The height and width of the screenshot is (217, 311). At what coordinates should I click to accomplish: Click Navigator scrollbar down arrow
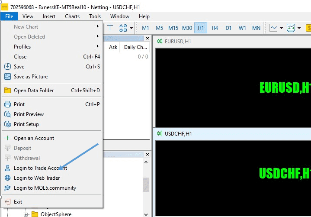[x=146, y=214]
